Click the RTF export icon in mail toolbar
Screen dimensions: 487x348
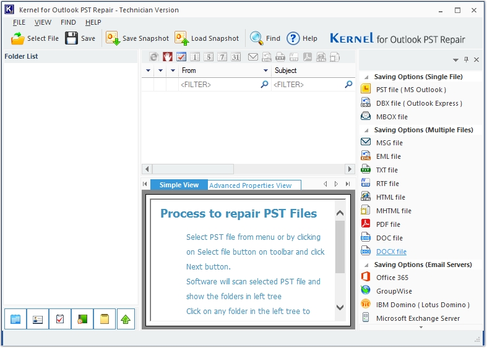(294, 57)
